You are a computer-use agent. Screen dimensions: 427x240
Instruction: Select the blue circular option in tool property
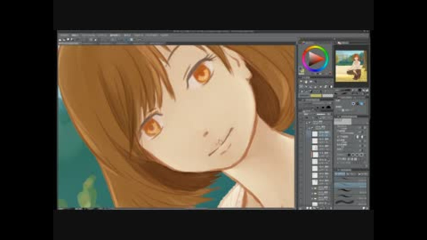point(361,104)
